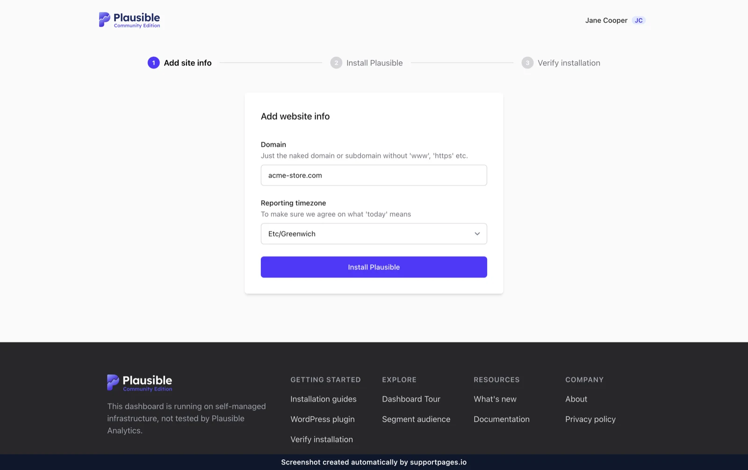Click the 'RESOURCES' footer heading
Screen dimensions: 748x470
[x=496, y=380]
